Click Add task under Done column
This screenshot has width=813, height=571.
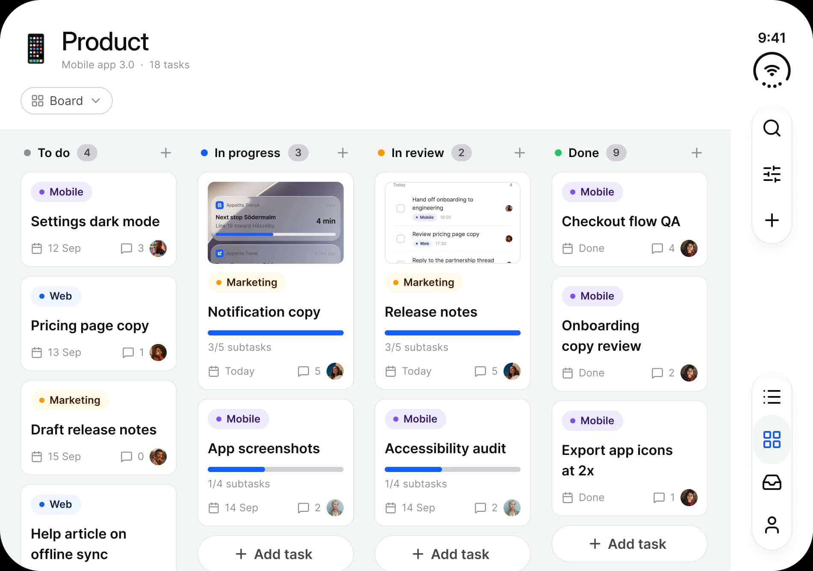point(630,544)
